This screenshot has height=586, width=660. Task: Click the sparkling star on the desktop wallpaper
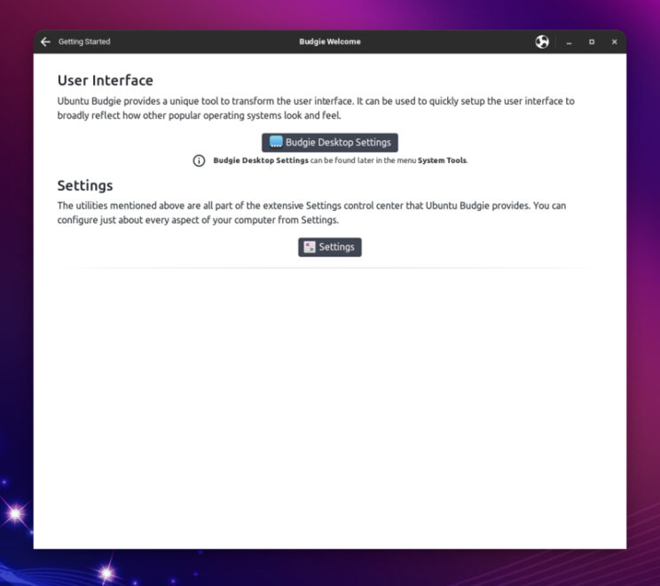point(15,513)
